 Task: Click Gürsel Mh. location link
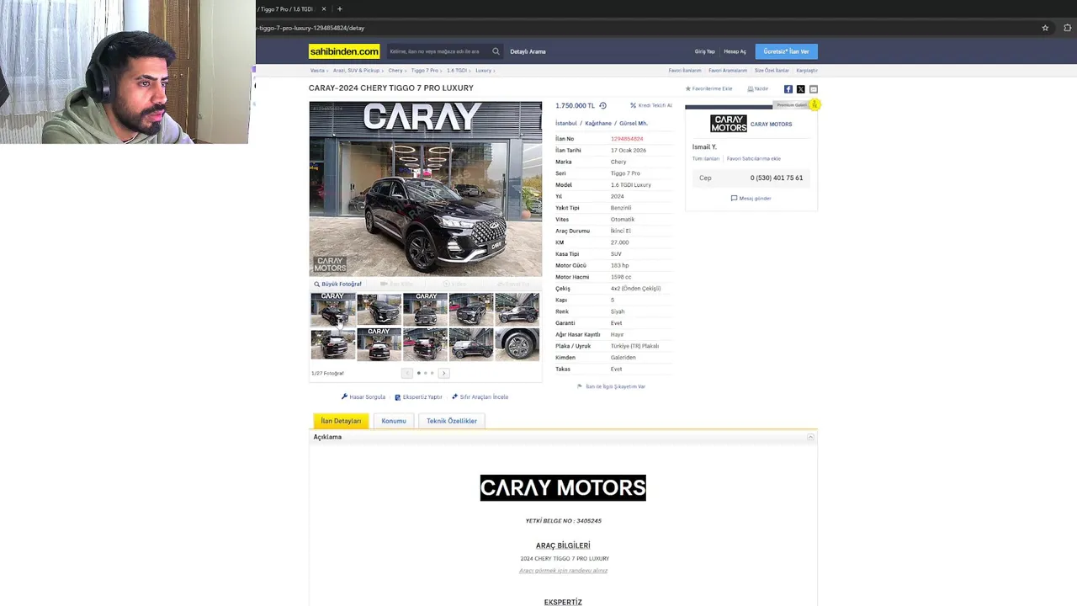coord(634,124)
